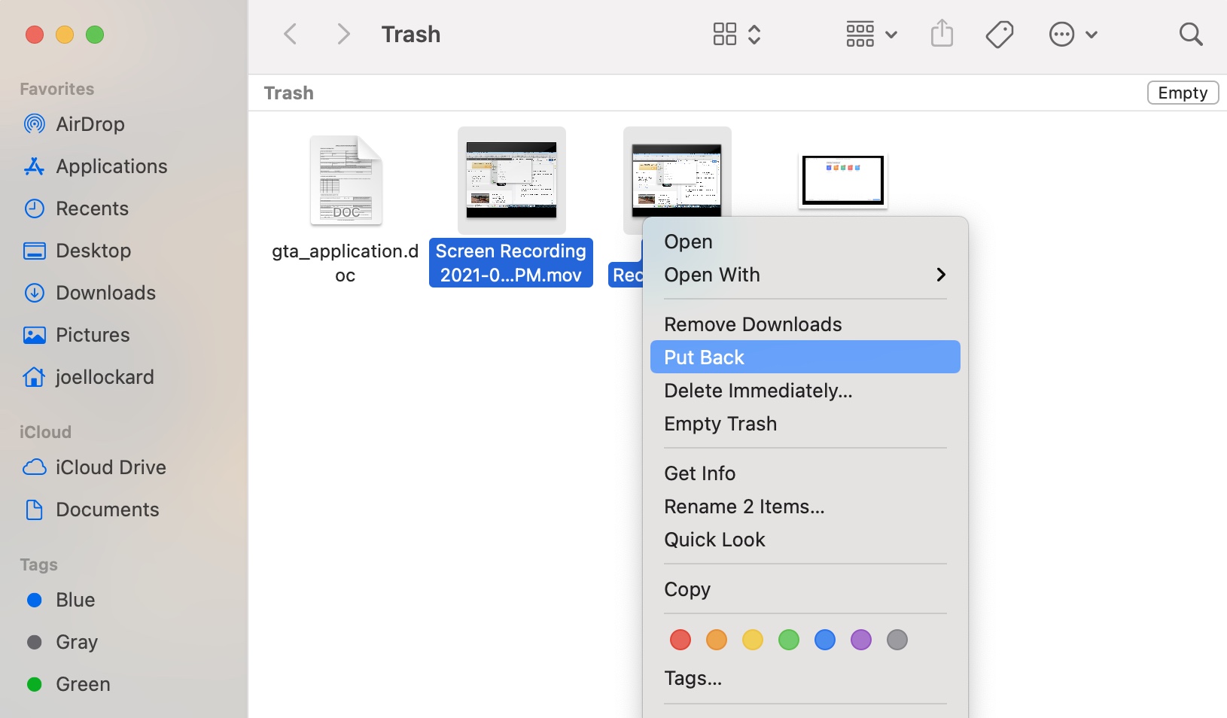
Task: Toggle view-mode up/down chevrons
Action: point(754,34)
